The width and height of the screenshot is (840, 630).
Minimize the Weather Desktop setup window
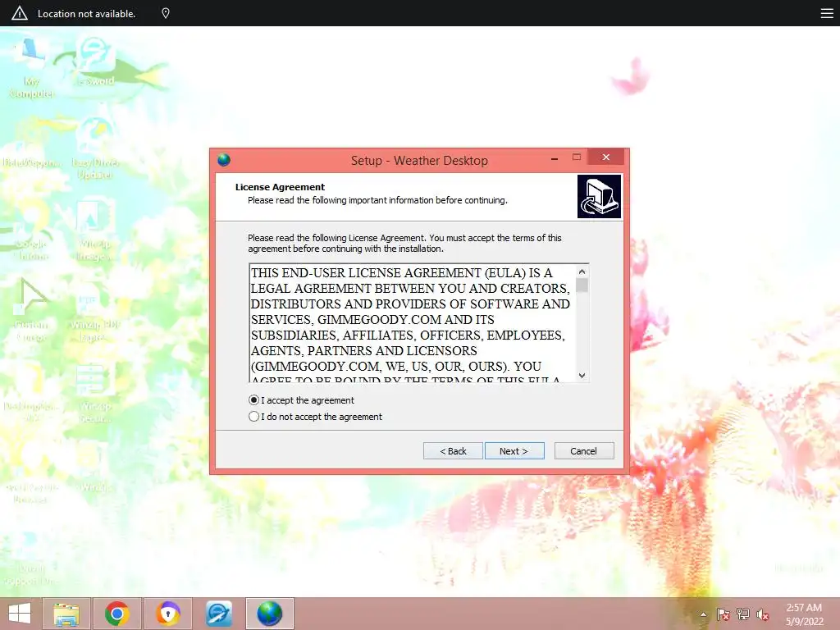[555, 158]
